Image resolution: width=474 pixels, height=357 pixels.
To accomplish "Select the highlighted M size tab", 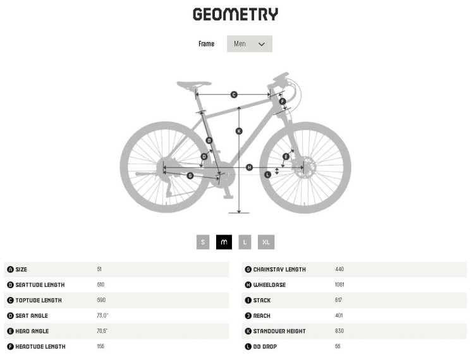I will point(224,242).
